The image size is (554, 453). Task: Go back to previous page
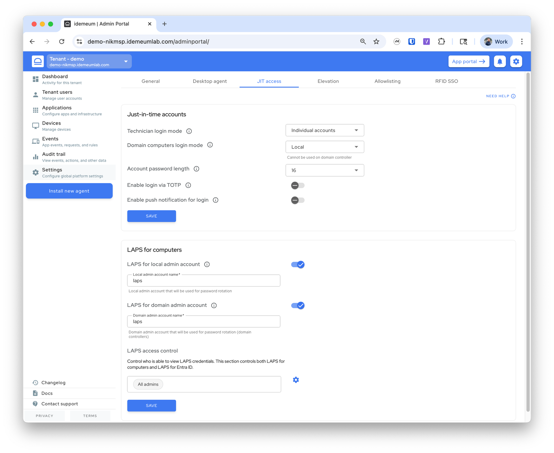(x=32, y=42)
